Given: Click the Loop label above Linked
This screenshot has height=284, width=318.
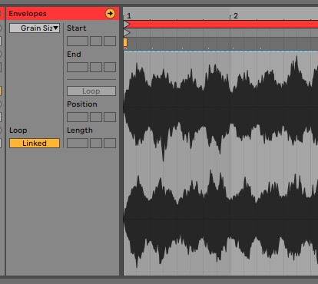Looking at the screenshot, I should (18, 130).
